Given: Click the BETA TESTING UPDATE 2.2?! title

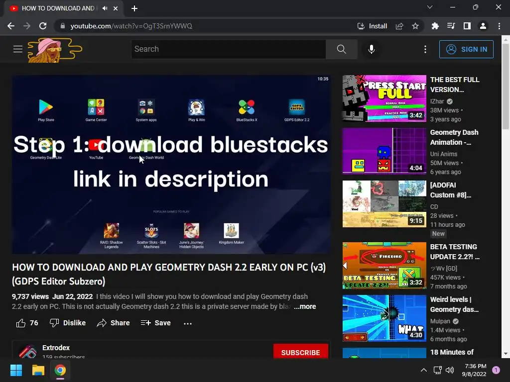Looking at the screenshot, I should pos(455,252).
